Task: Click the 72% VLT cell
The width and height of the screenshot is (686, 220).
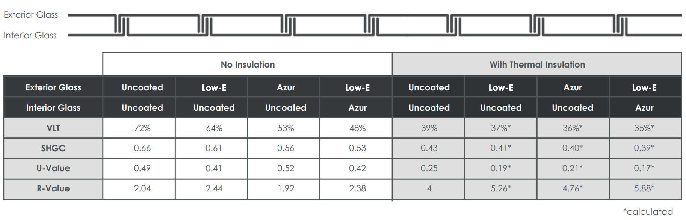Action: click(x=142, y=128)
